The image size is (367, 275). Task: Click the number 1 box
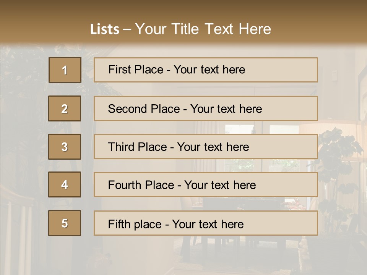click(x=65, y=70)
